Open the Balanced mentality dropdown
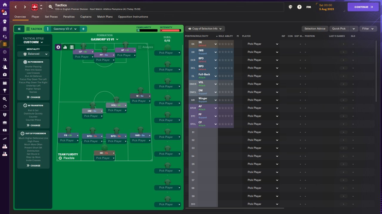Viewport: 382px width, 214px height. 33,54
